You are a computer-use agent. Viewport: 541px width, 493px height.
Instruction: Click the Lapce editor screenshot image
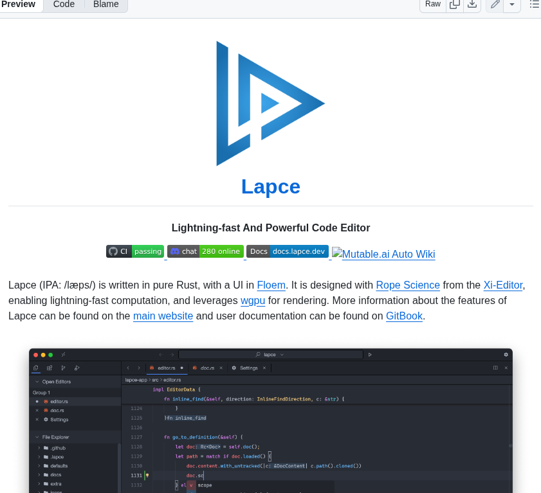point(271,420)
